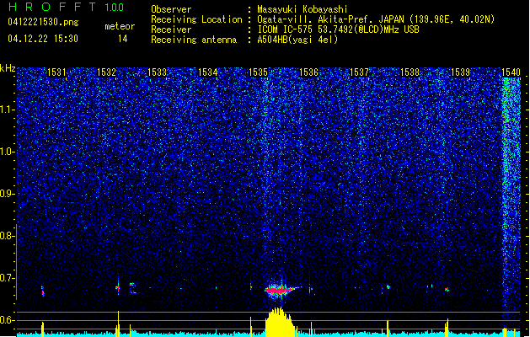Click the 0.7 kHz axis label
Viewport: 530px width, 337px height.
pos(6,278)
